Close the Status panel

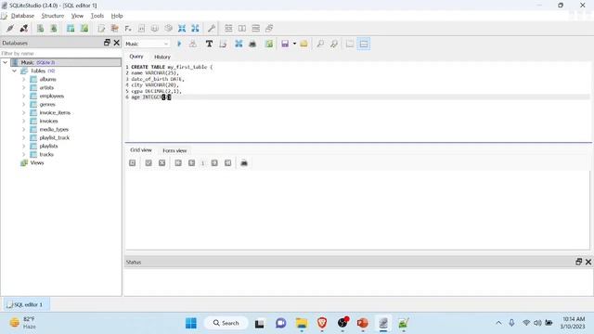[588, 262]
